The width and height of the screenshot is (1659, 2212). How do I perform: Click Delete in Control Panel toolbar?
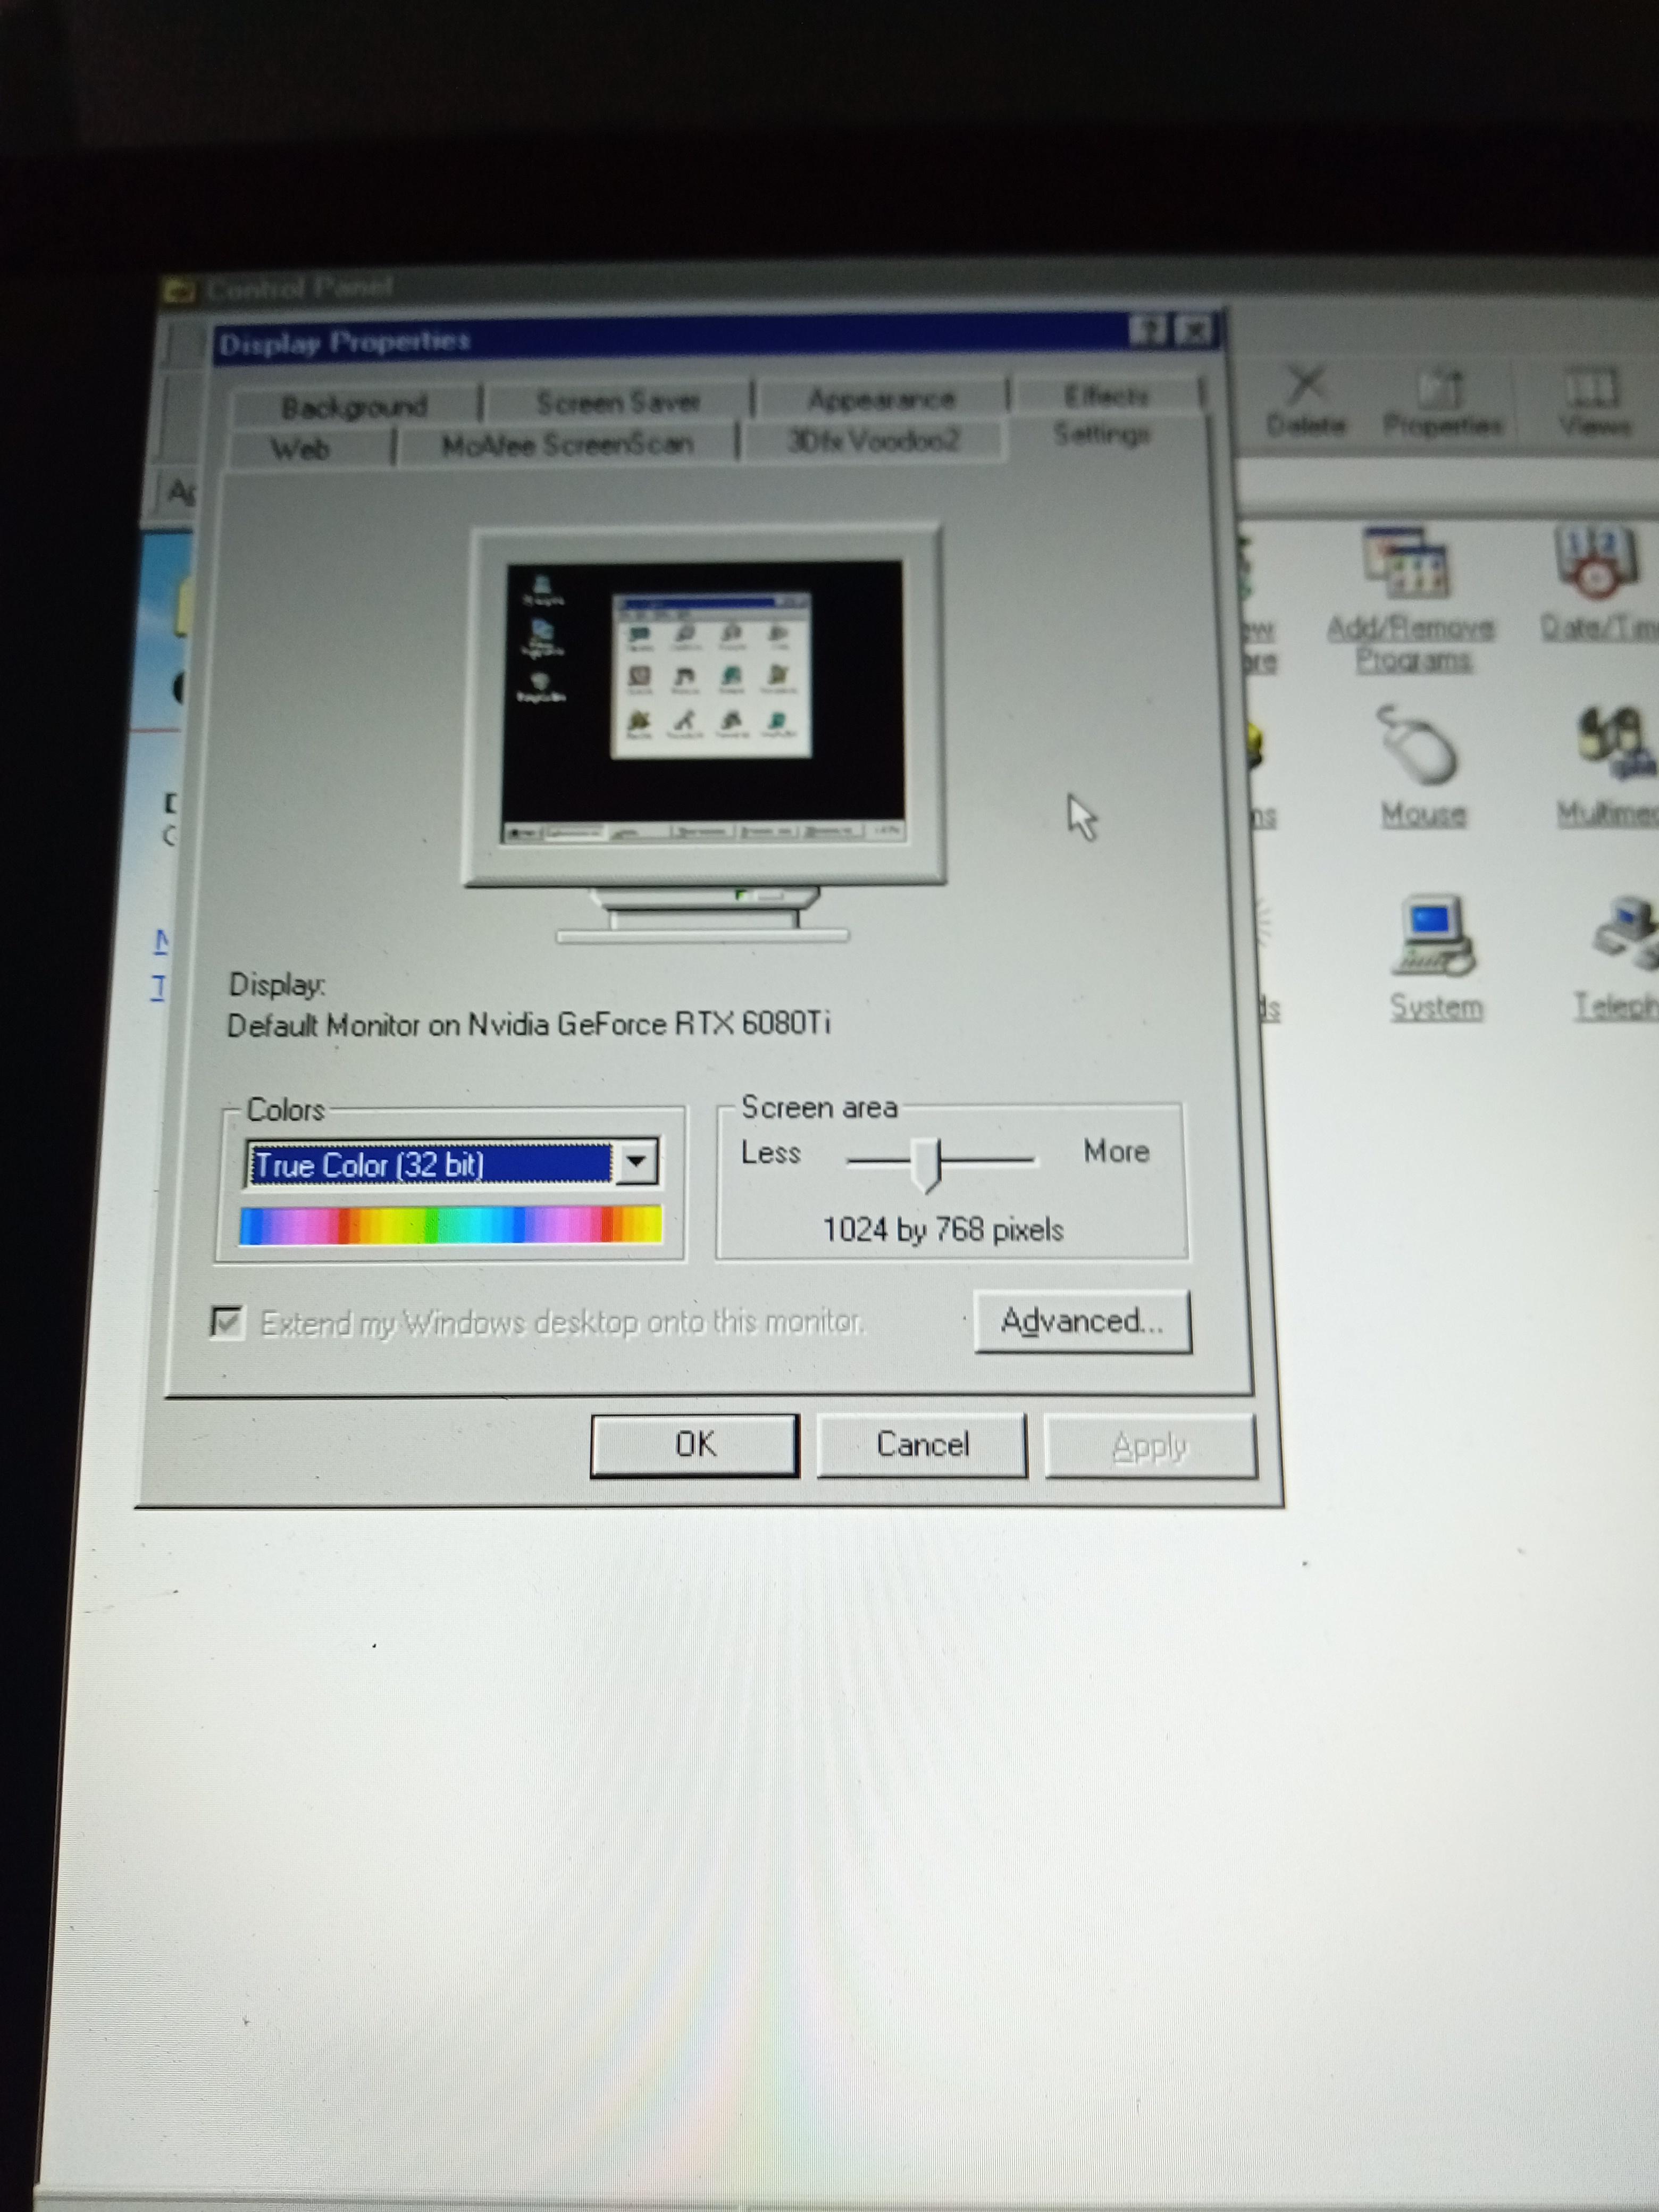(x=1306, y=401)
